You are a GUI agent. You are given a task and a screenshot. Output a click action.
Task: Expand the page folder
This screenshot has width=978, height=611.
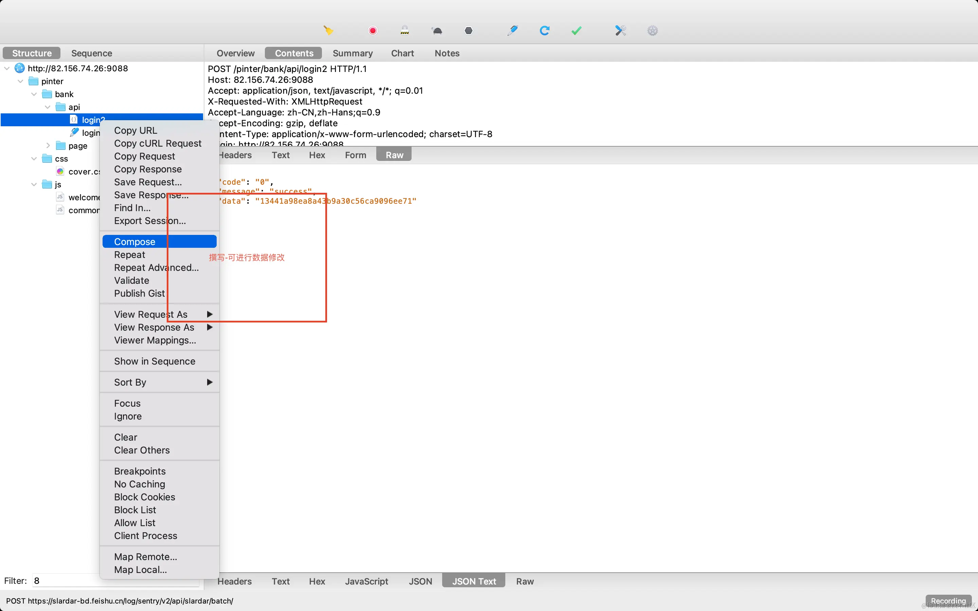48,146
